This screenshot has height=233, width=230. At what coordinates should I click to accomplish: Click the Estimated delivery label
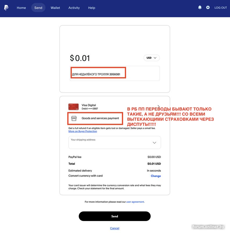pyautogui.click(x=80, y=171)
